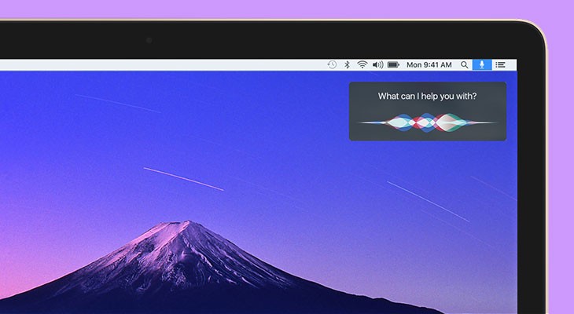Toggle the highlighted Siri microphone icon
574x314 pixels.
(482, 64)
